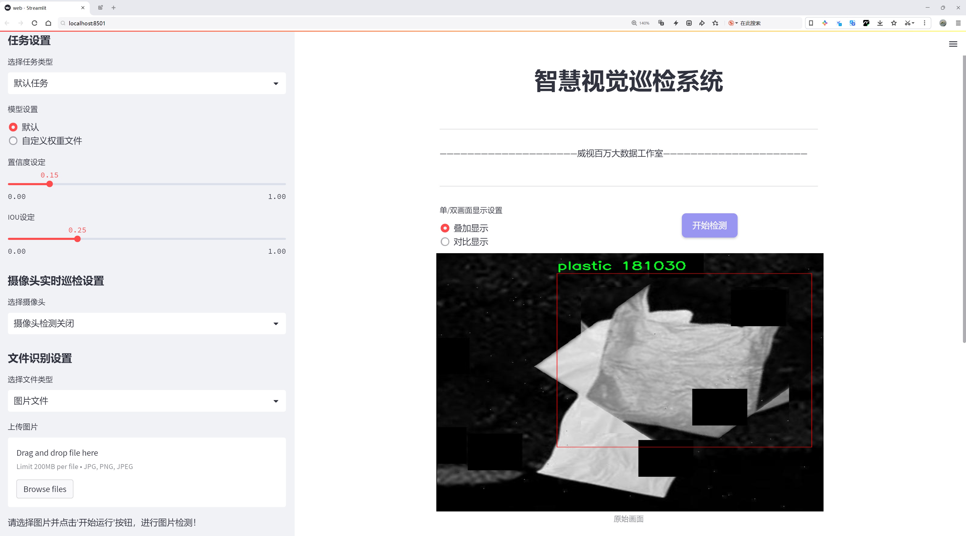The image size is (966, 536).
Task: Click the browser profile avatar
Action: 943,23
